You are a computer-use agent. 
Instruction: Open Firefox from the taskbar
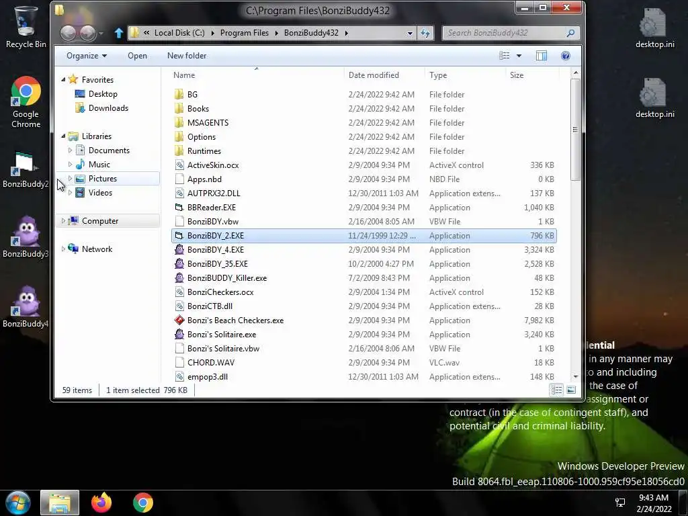pos(101,503)
